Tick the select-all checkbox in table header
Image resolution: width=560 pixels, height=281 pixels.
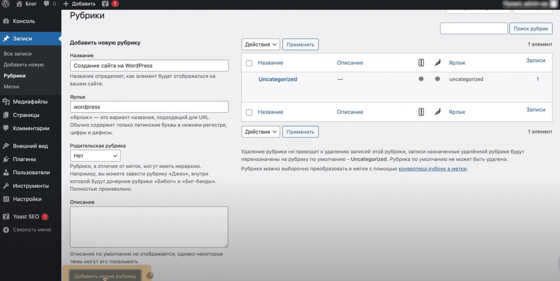(x=249, y=63)
